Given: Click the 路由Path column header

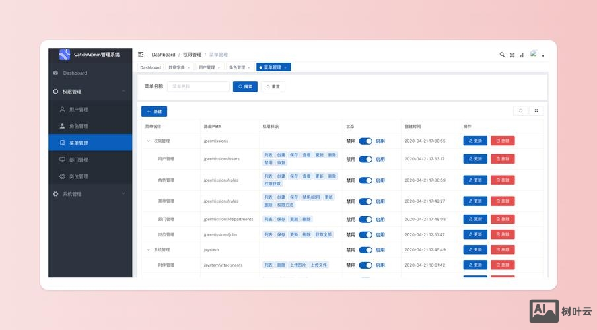Looking at the screenshot, I should [x=213, y=126].
